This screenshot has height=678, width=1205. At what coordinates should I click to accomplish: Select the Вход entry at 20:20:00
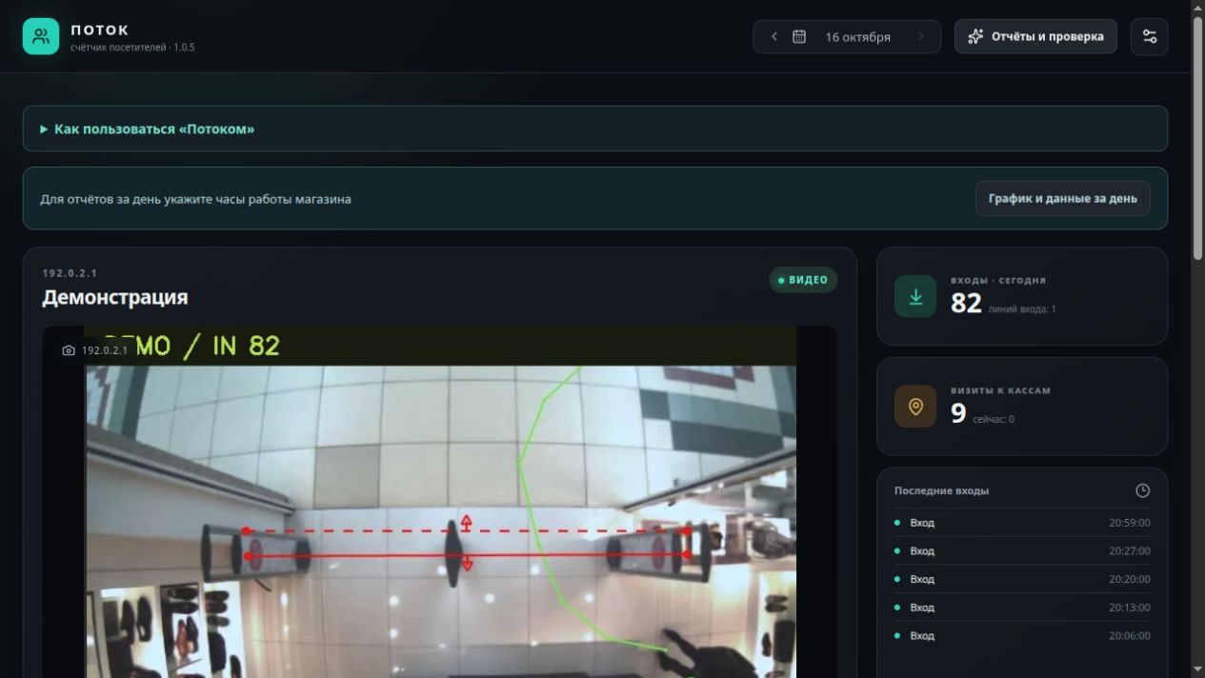click(x=1022, y=579)
